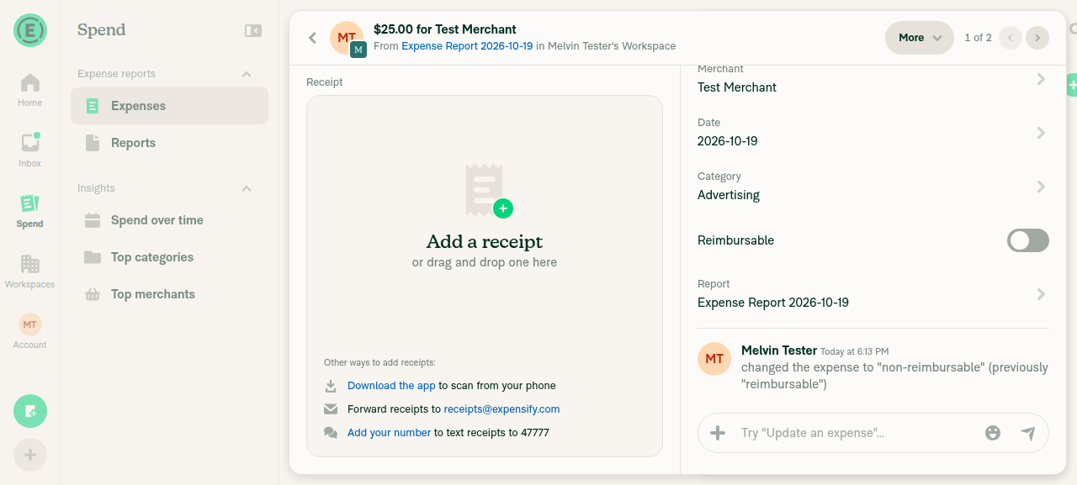Click the MT avatar beside Melvin Tester's comment
The height and width of the screenshot is (485, 1077).
[714, 359]
